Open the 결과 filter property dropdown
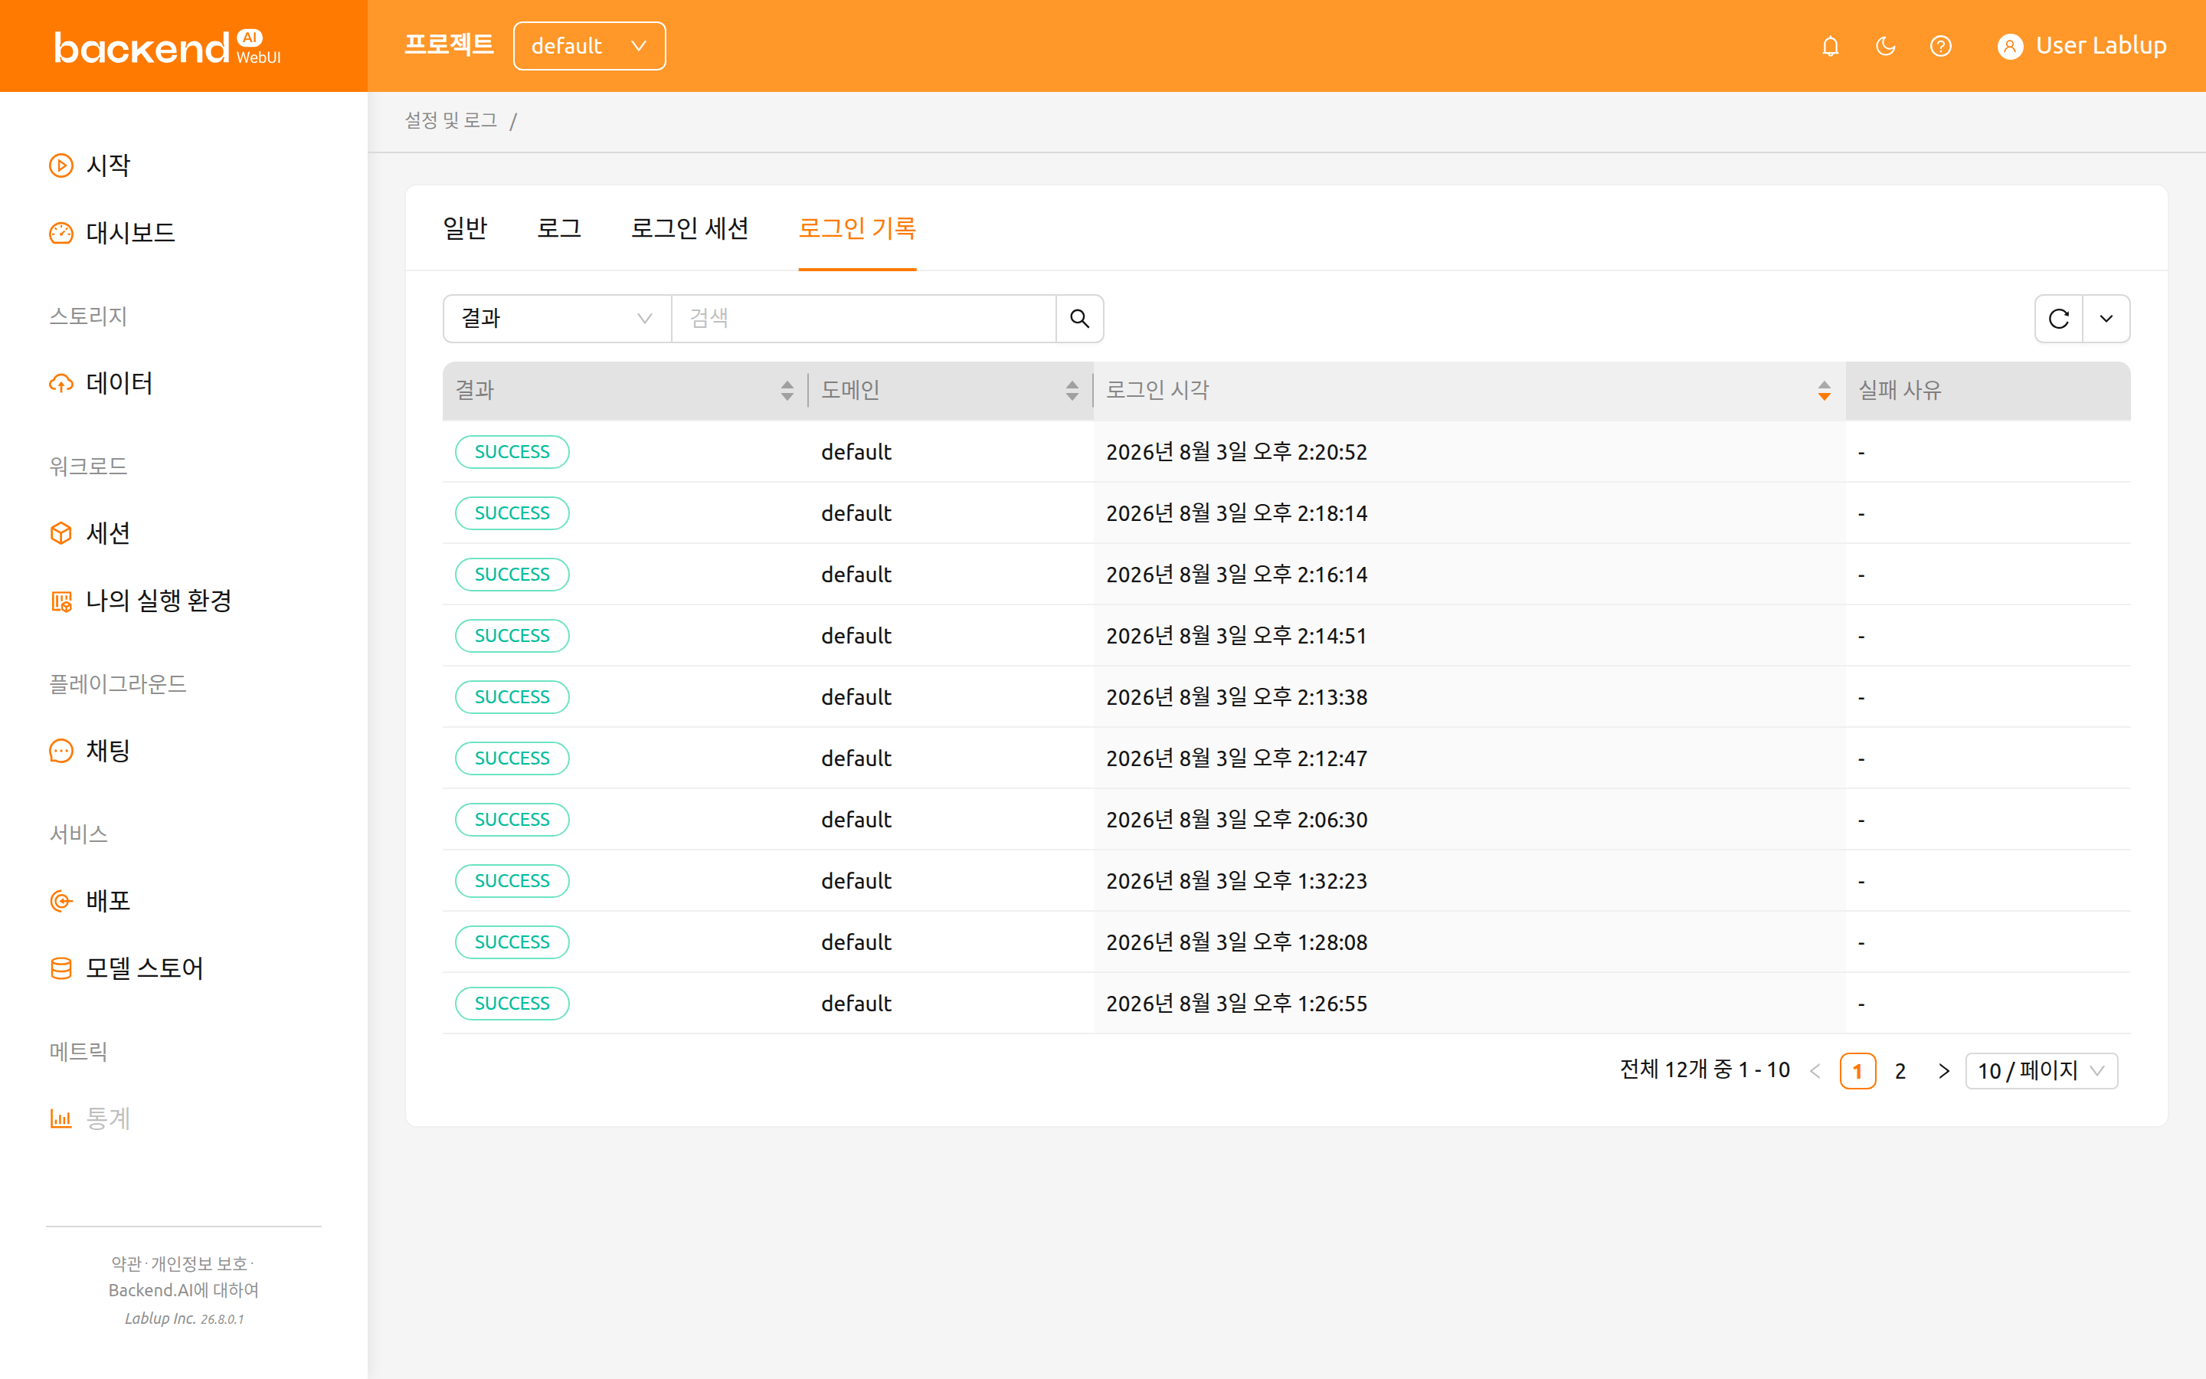Viewport: 2206px width, 1379px height. click(x=557, y=318)
